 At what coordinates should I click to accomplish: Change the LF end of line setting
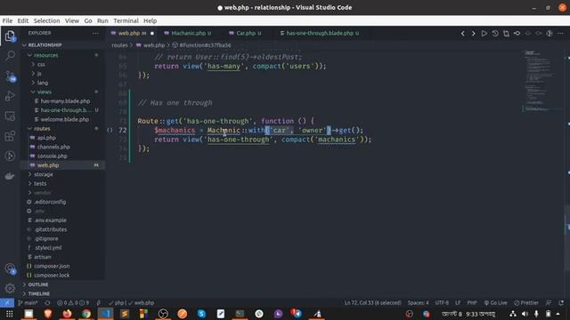click(x=458, y=302)
